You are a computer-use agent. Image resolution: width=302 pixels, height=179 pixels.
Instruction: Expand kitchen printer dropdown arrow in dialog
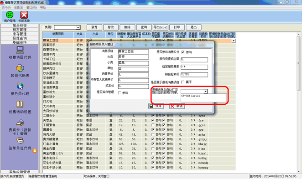pyautogui.click(x=206, y=92)
